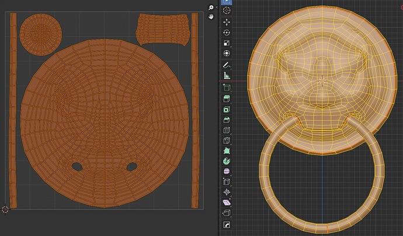Image resolution: width=403 pixels, height=236 pixels.
Task: Select the Inset Faces tool
Action: pos(227,110)
